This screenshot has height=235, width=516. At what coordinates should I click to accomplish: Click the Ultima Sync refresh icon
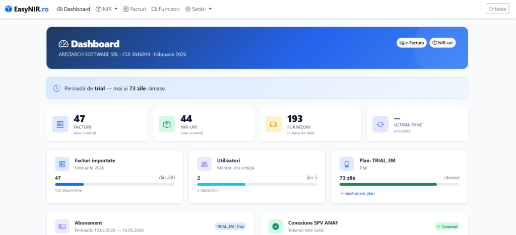pyautogui.click(x=380, y=124)
